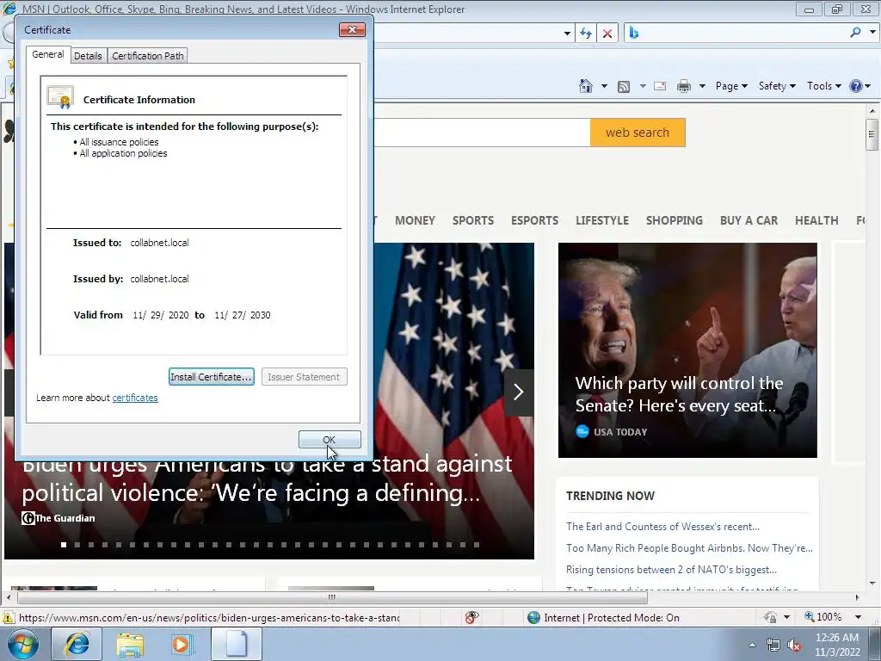The height and width of the screenshot is (661, 881).
Task: Expand the Home button dropdown arrow
Action: 604,86
